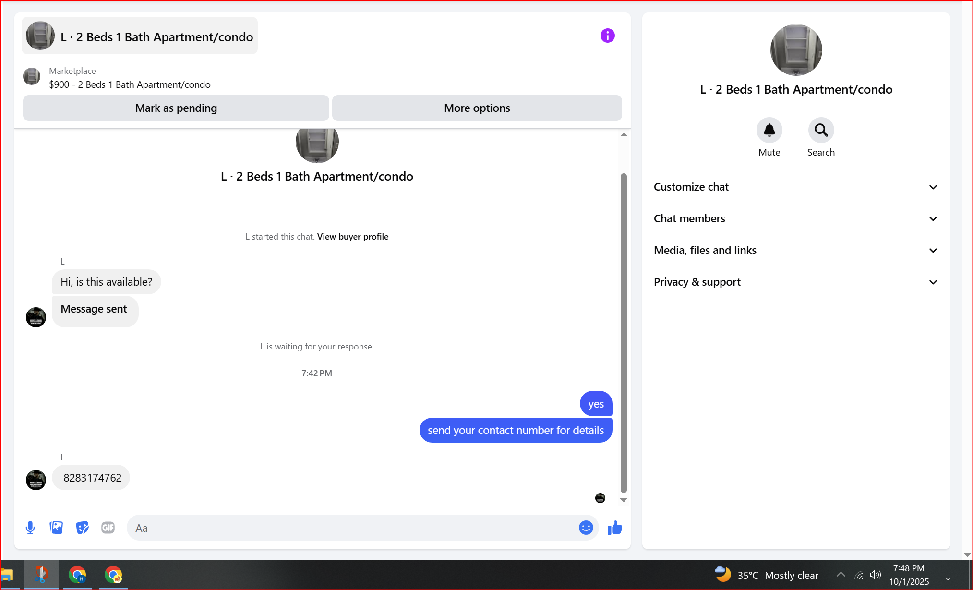Switch to first Chrome taskbar window
The image size is (973, 590).
77,575
